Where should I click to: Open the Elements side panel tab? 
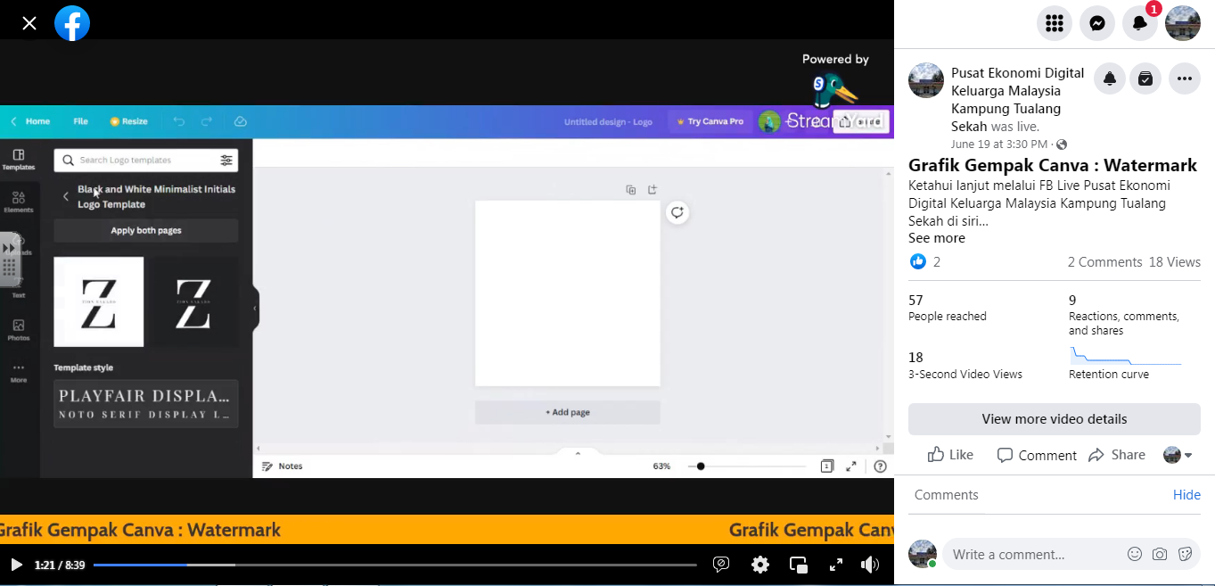(x=19, y=202)
